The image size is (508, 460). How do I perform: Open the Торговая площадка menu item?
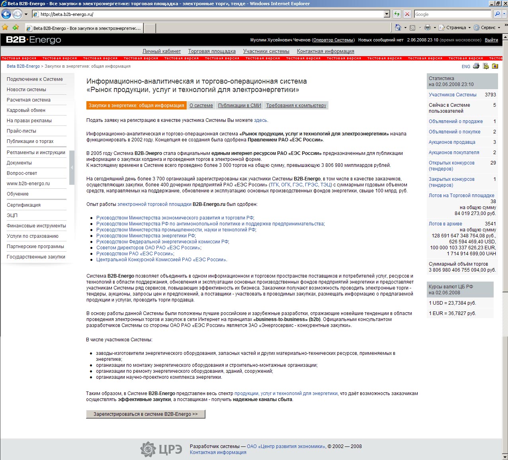click(x=212, y=51)
